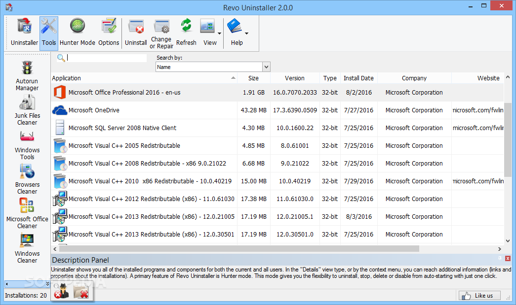Image resolution: width=516 pixels, height=305 pixels.
Task: Select SQL Server 2008 Native Client icon
Action: point(60,128)
